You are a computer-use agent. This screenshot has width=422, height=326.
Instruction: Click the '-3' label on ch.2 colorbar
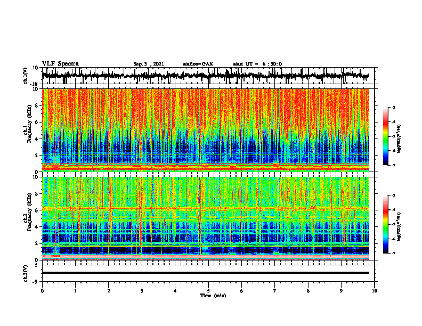tap(393, 195)
